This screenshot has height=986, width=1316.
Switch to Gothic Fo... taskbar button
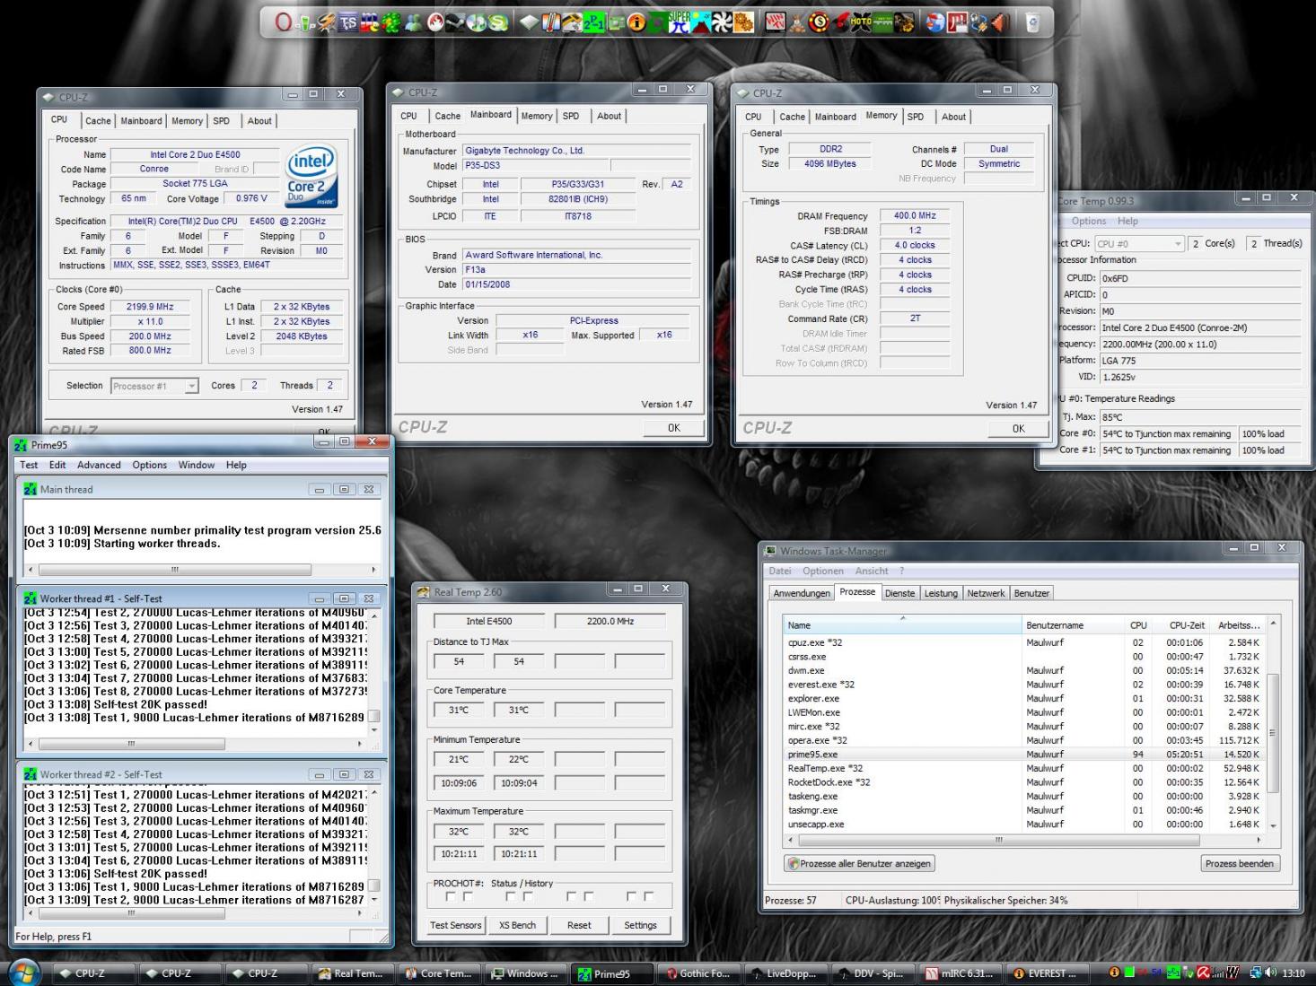pos(697,973)
